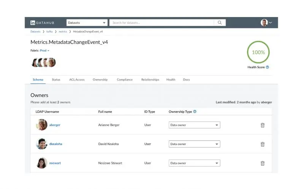Screen dimensions: 304x189
Task: Click the owner avatars group thumbnail
Action: 44,62
